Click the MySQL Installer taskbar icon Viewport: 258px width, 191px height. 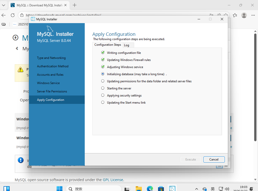tap(172, 188)
